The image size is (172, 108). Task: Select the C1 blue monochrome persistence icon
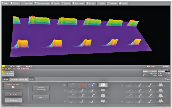pos(93,85)
